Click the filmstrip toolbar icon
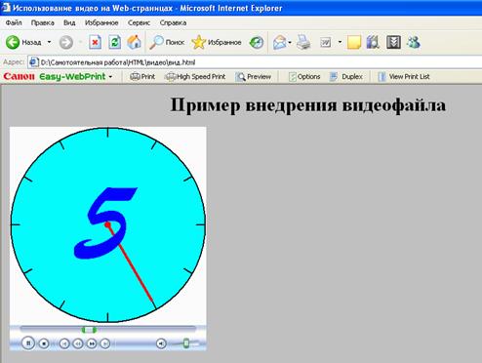 click(x=393, y=42)
